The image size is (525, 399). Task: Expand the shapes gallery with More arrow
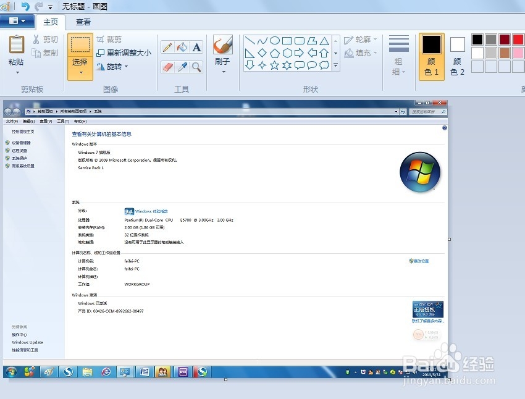point(336,65)
